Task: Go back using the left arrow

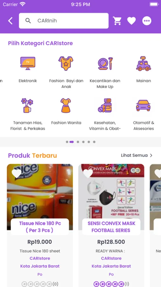Action: 10,21
